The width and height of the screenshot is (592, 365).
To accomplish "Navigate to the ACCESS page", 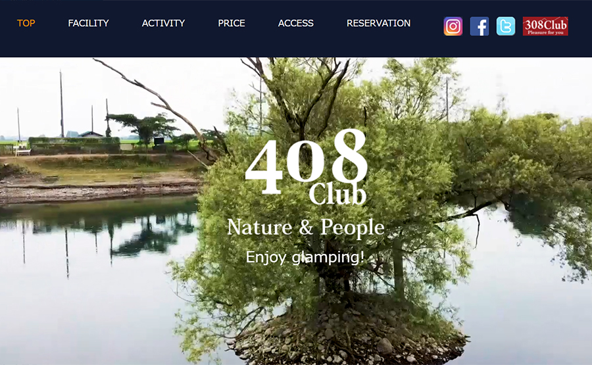I will pos(295,23).
